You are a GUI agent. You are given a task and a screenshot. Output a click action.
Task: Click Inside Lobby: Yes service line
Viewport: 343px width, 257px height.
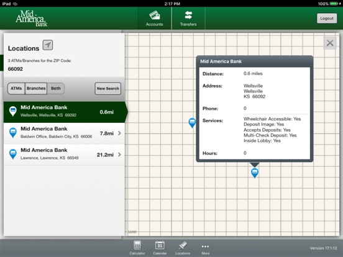262,141
